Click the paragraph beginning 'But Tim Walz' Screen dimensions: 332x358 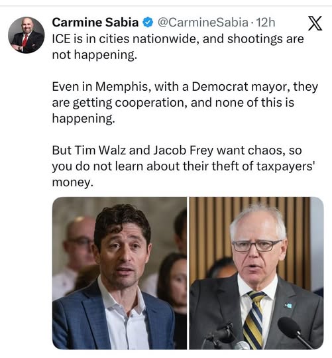pyautogui.click(x=184, y=166)
